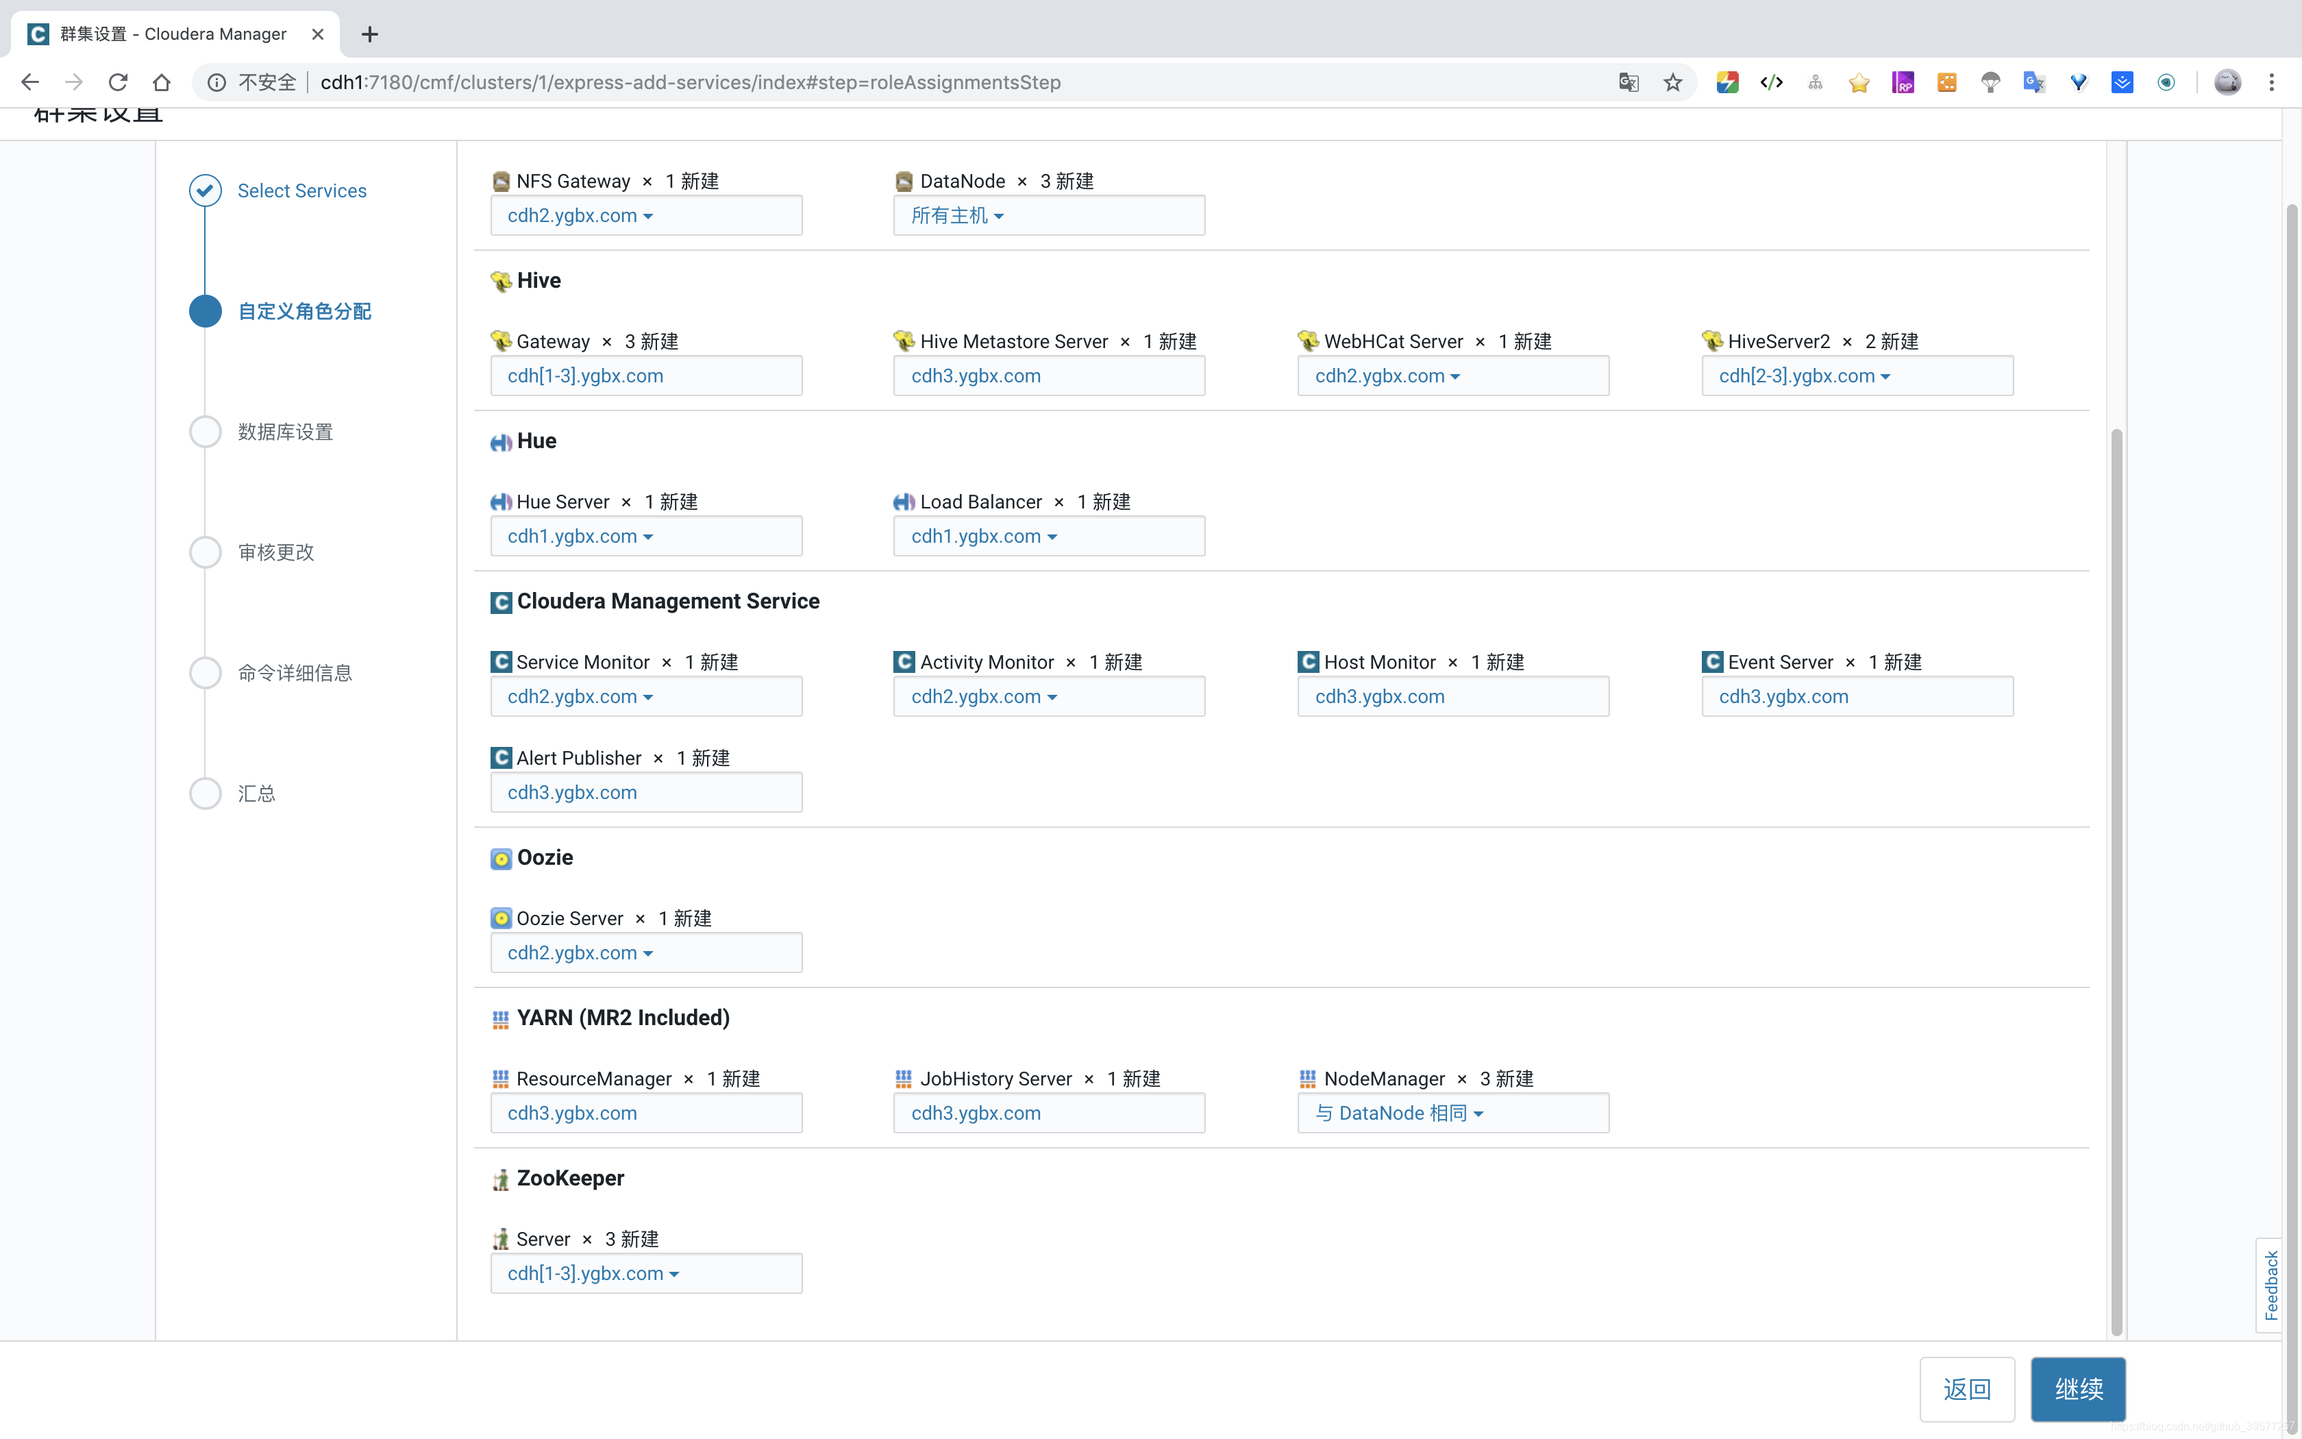Go to the browser home page

coord(162,83)
